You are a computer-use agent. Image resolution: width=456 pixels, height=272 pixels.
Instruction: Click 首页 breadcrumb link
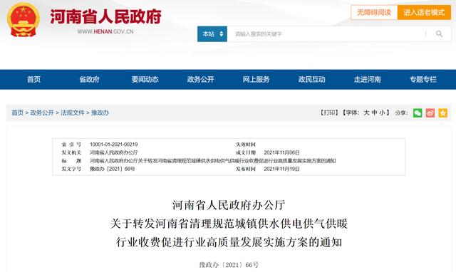[x=17, y=113]
